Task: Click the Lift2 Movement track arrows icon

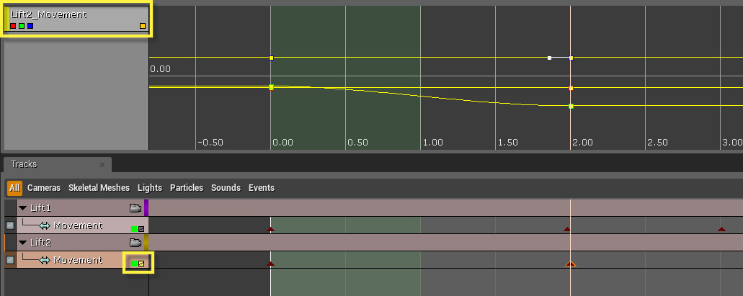Action: (45, 261)
